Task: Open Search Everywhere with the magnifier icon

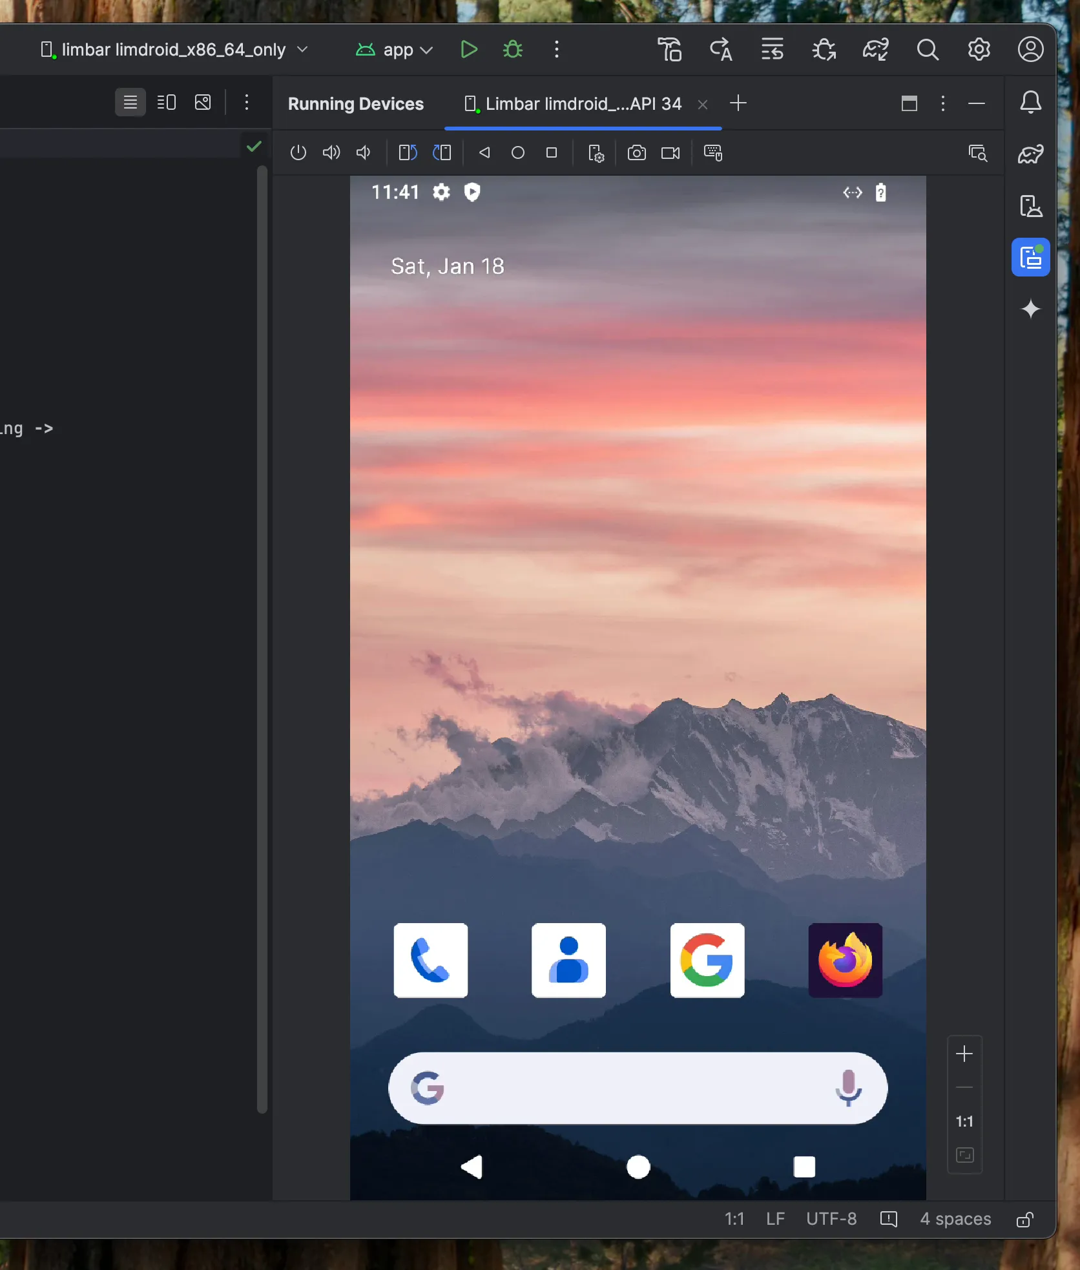Action: (928, 50)
